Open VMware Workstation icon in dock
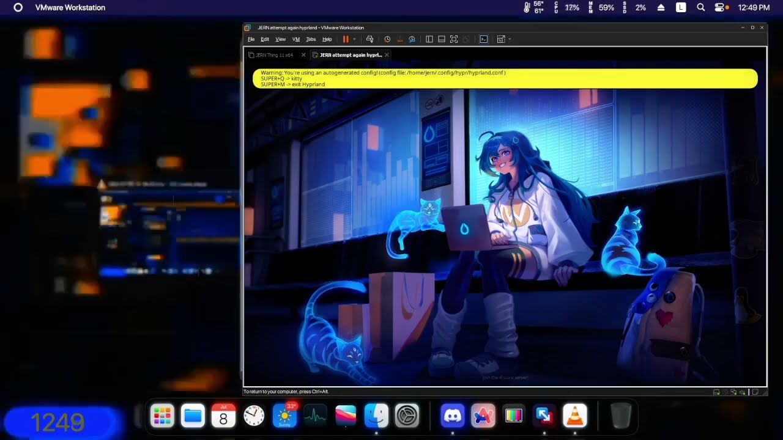 coord(544,416)
